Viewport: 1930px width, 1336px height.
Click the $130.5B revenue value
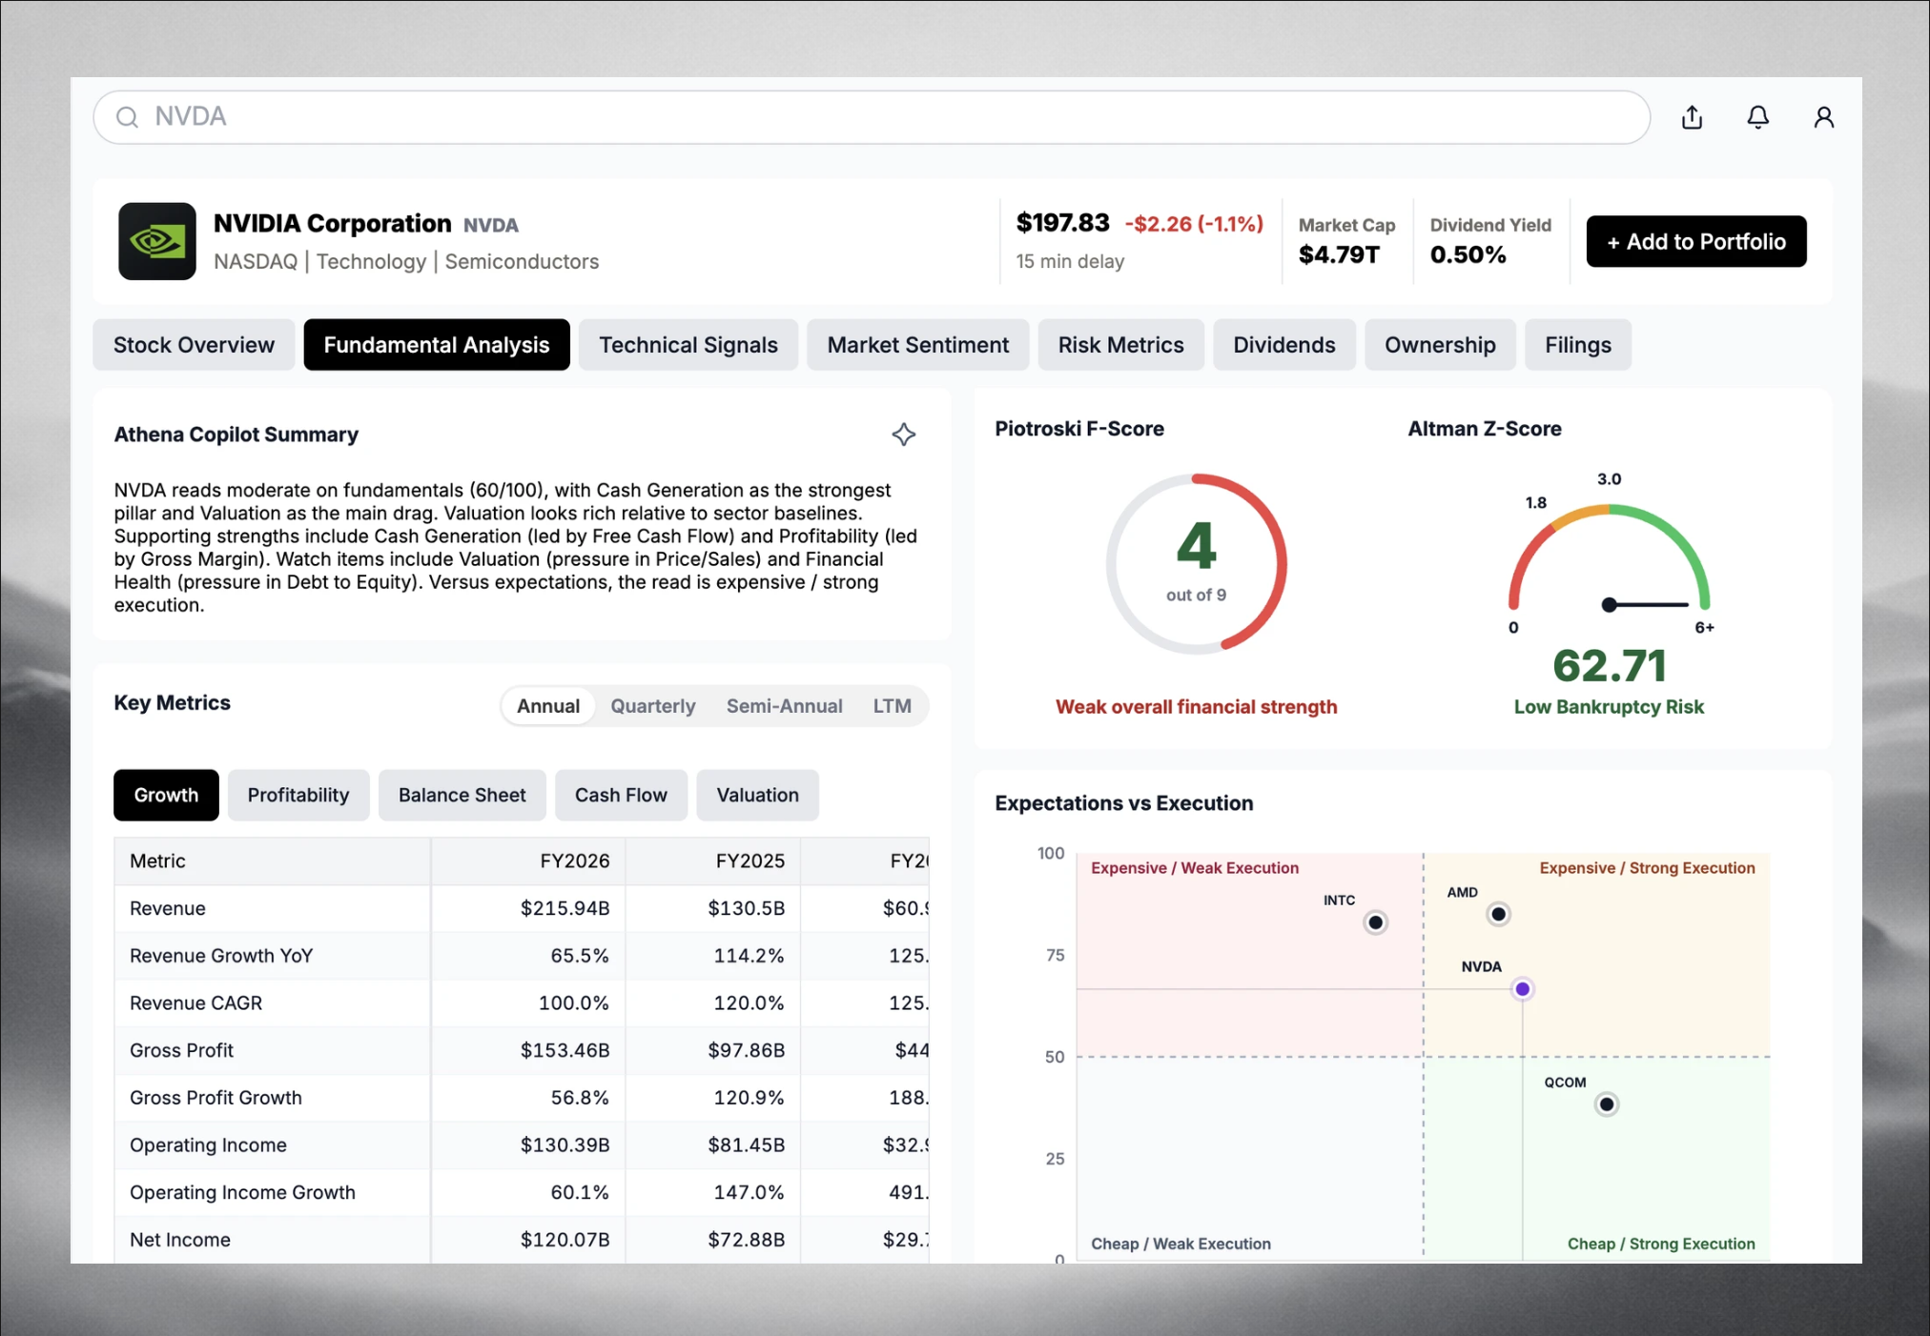tap(746, 908)
